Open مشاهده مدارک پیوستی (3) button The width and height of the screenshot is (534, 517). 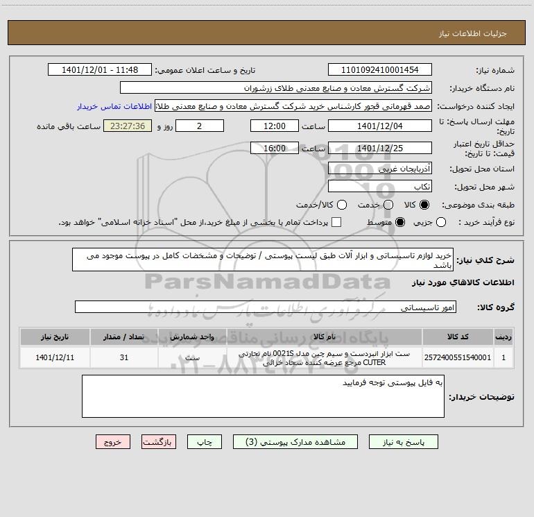click(295, 442)
